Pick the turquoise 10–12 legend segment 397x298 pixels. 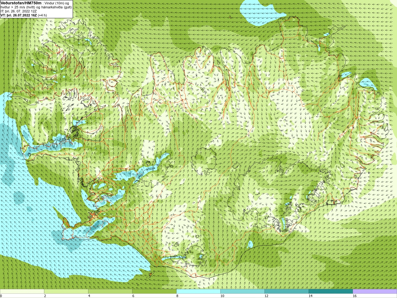[243, 291]
